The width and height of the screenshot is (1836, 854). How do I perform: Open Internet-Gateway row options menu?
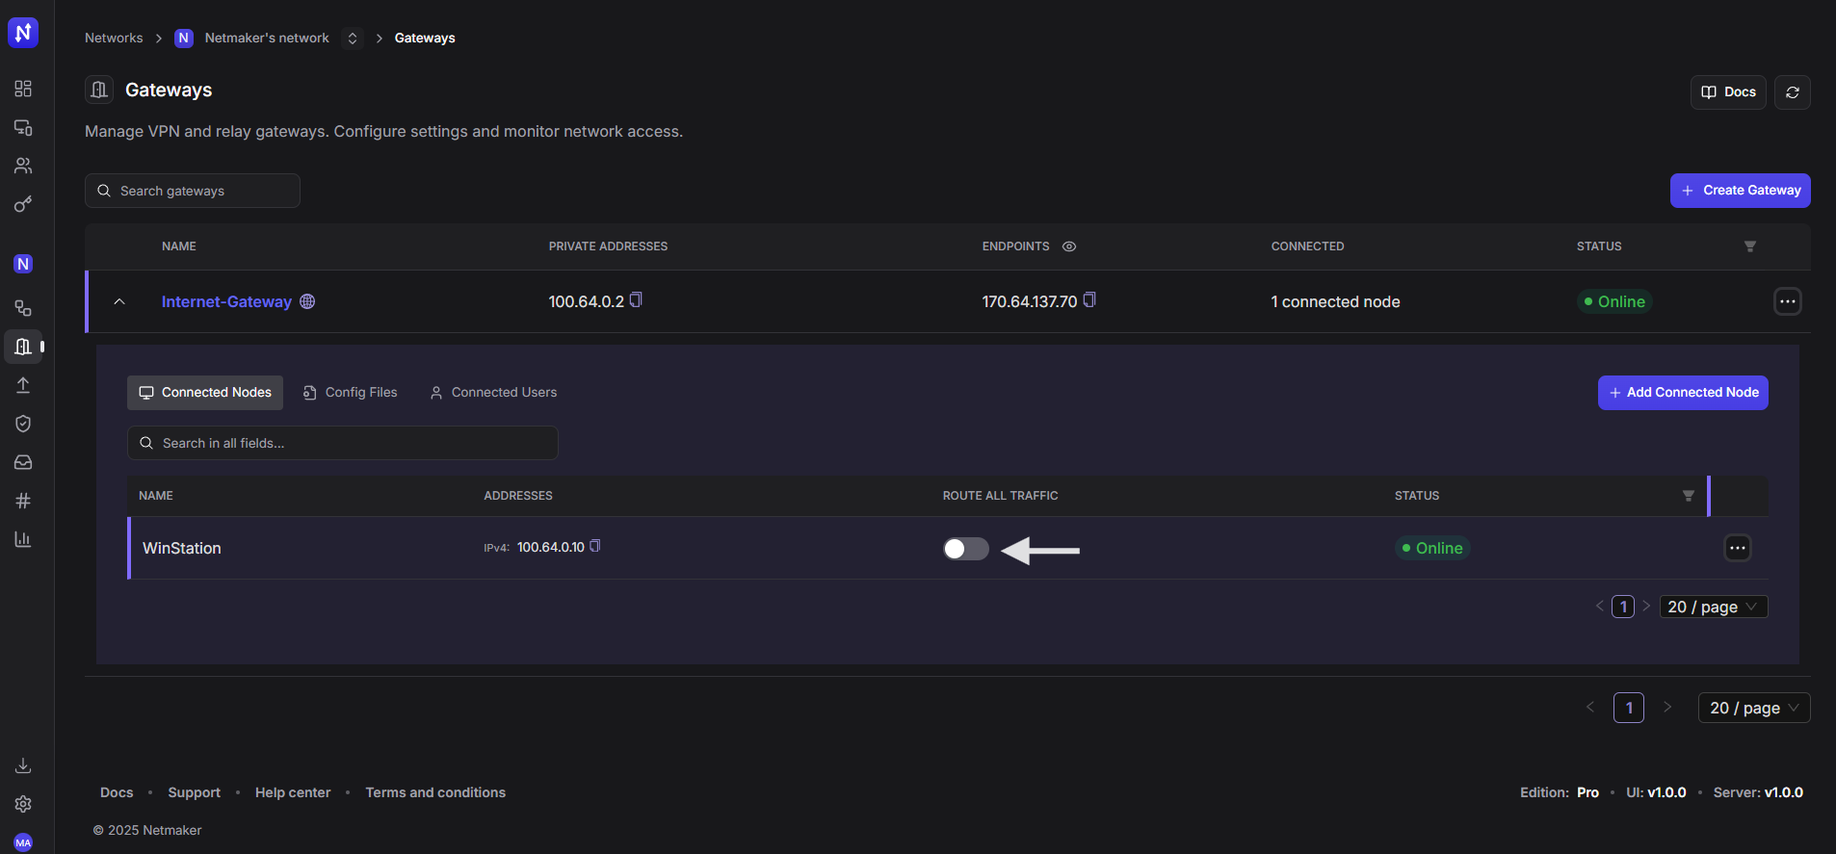tap(1787, 301)
